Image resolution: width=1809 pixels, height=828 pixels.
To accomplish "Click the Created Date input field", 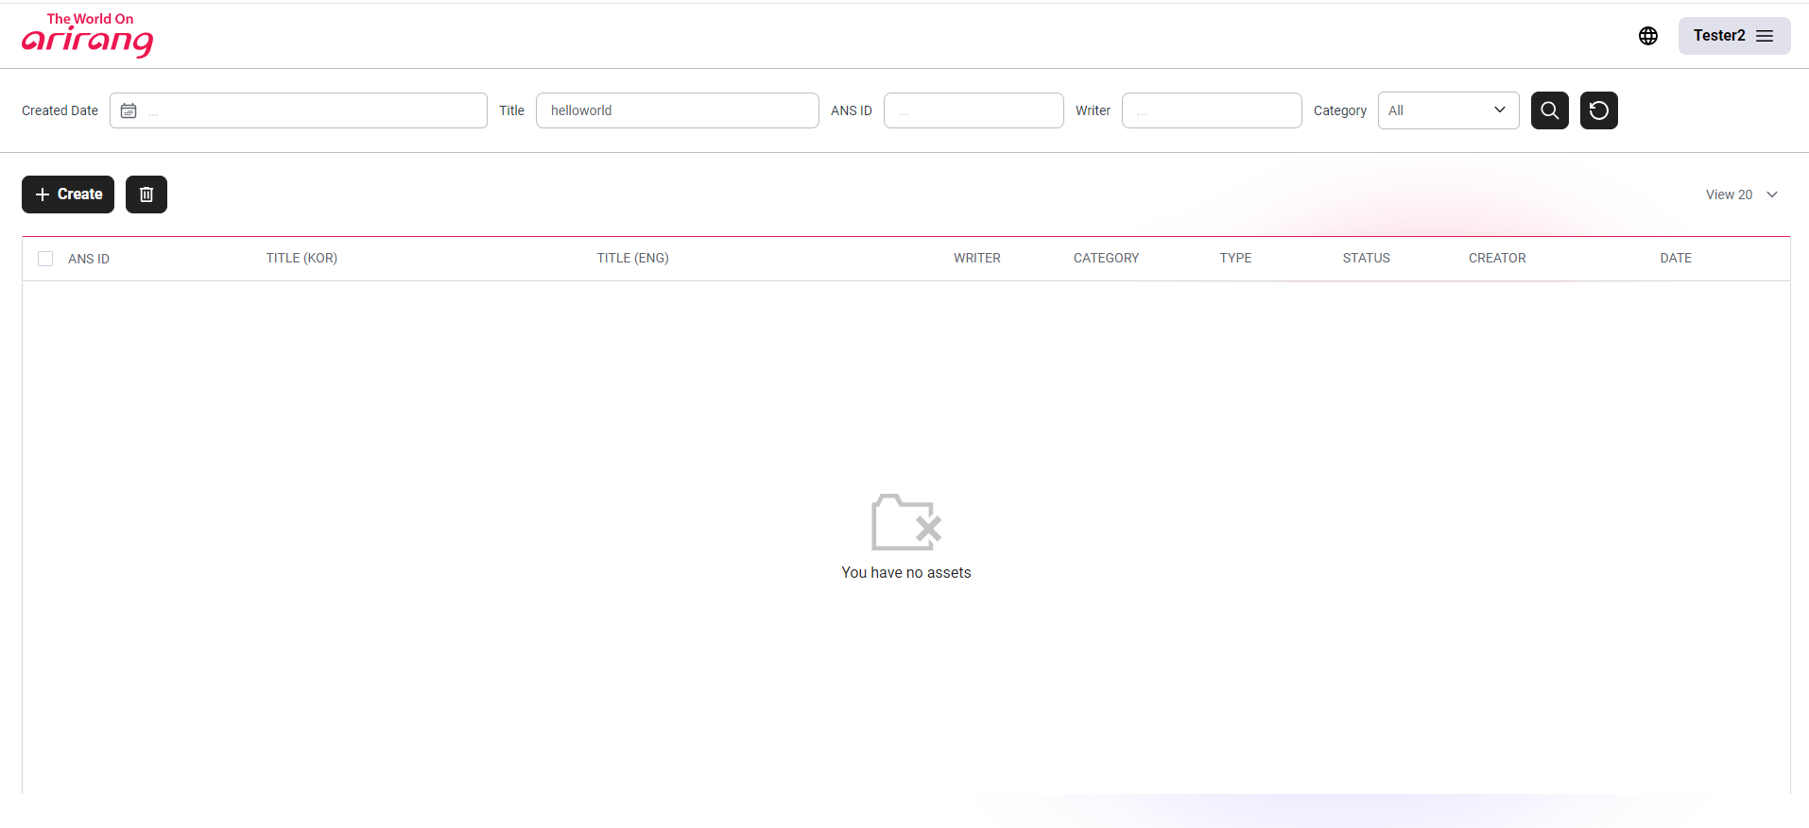I will [312, 110].
